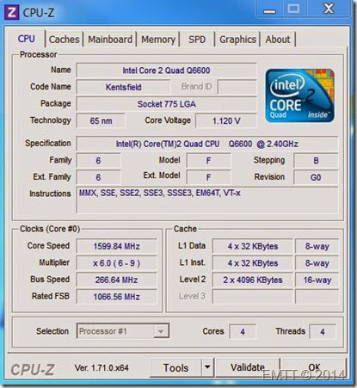Image resolution: width=357 pixels, height=388 pixels.
Task: Click the empty Level 3 cache field
Action: [x=253, y=297]
